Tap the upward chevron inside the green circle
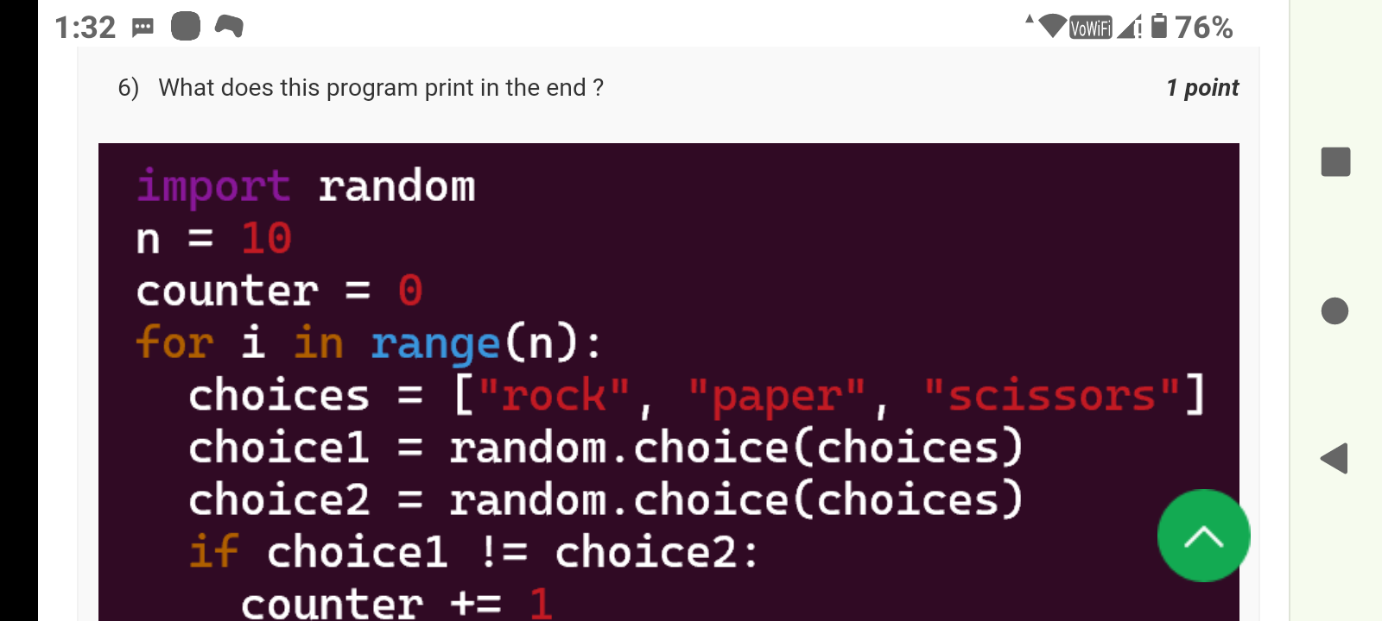This screenshot has width=1382, height=621. click(x=1203, y=536)
